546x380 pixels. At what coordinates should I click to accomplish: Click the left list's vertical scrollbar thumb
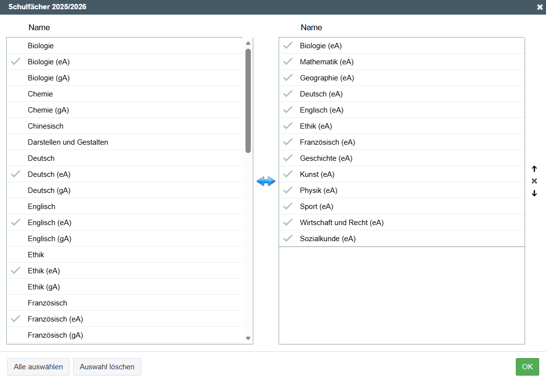click(248, 100)
